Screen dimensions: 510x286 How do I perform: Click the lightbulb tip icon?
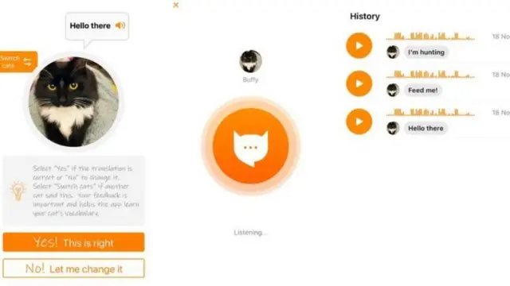point(18,191)
